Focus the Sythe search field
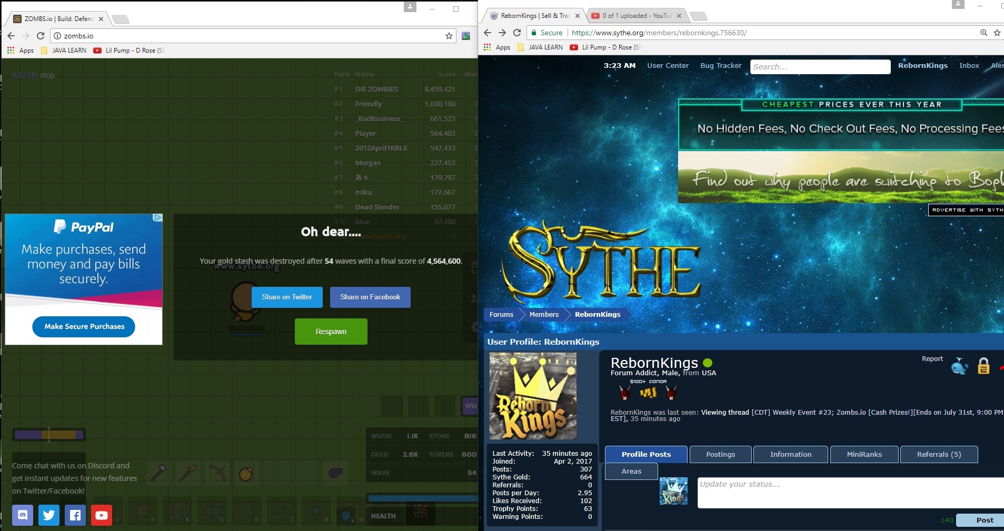Screen dimensions: 1004x531 [x=820, y=67]
